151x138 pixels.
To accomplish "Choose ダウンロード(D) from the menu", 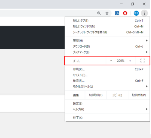I will [108, 46].
